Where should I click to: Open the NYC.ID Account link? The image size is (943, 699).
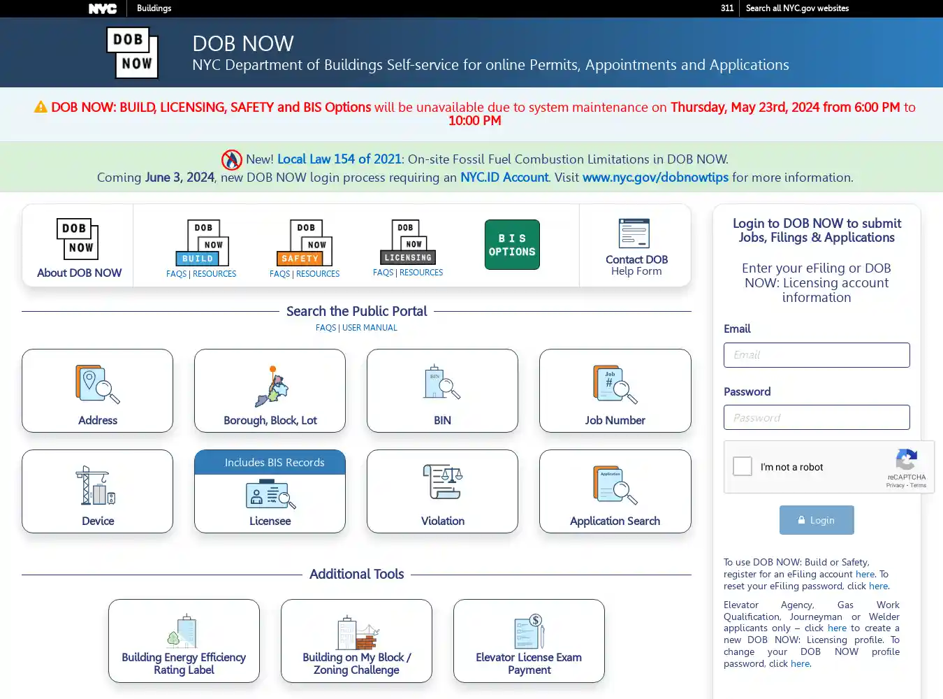tap(504, 178)
